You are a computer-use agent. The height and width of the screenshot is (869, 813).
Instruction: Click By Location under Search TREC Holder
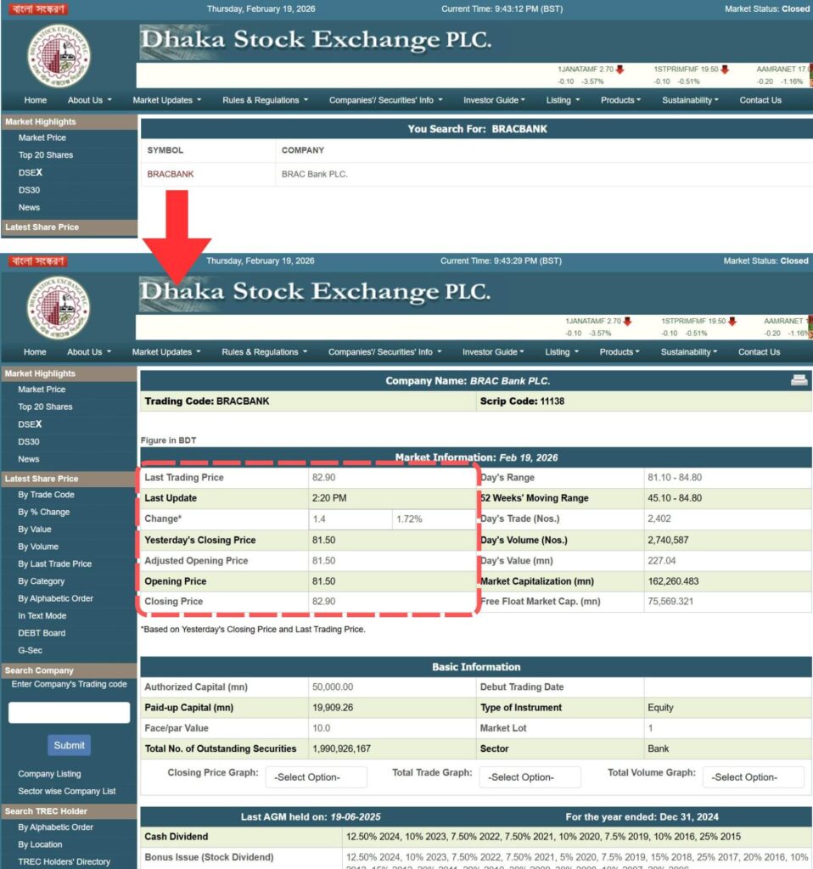tap(40, 844)
